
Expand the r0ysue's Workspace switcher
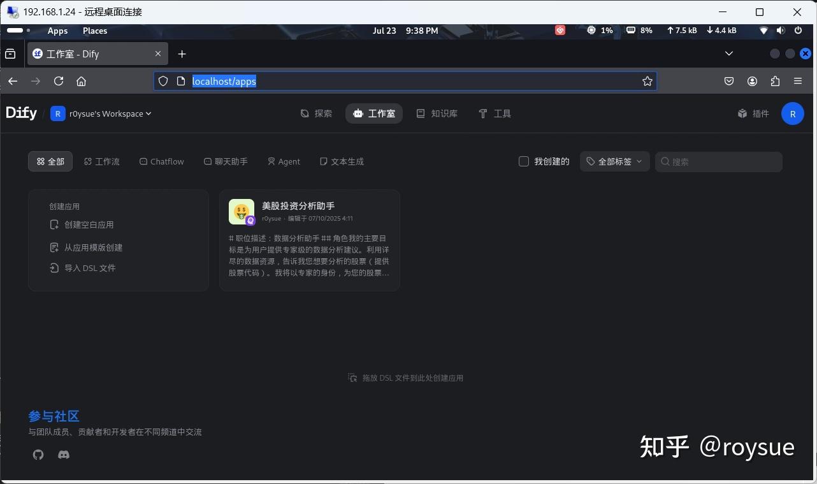click(101, 114)
